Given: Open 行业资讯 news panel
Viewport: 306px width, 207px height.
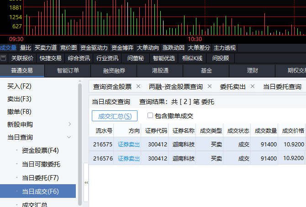Looking at the screenshot, I should pos(107,58).
